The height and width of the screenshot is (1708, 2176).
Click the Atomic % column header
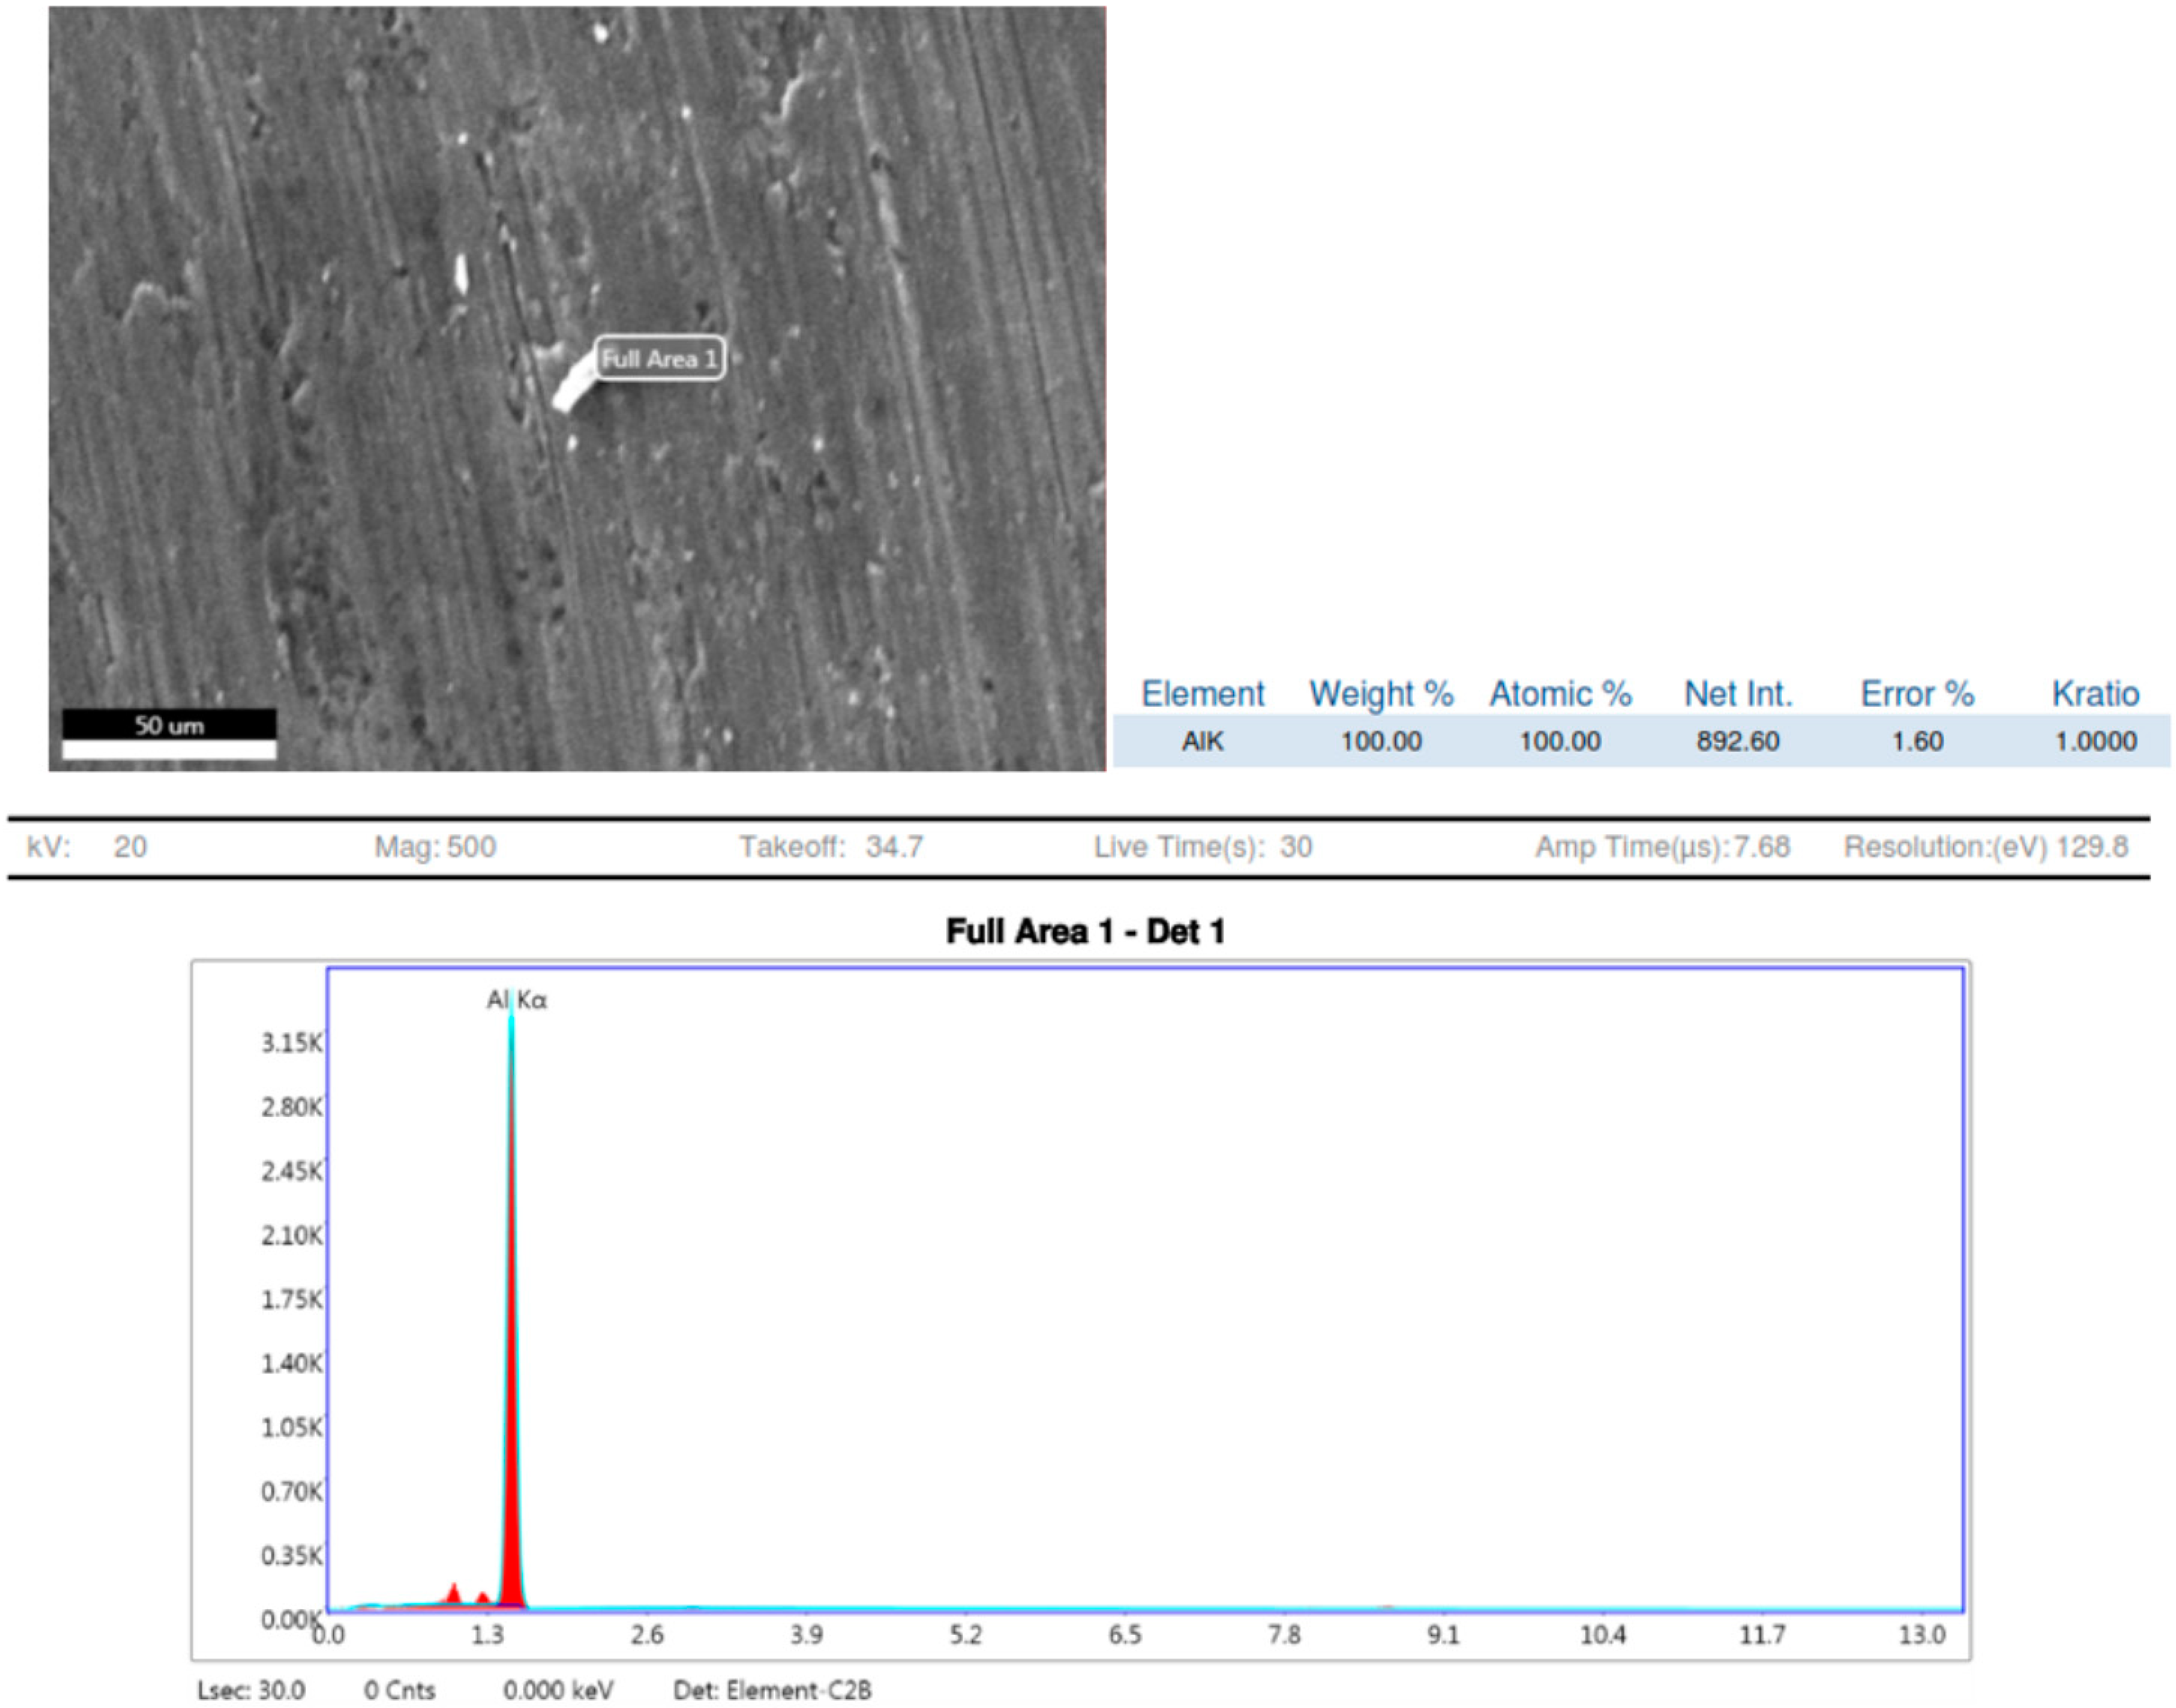[1560, 693]
